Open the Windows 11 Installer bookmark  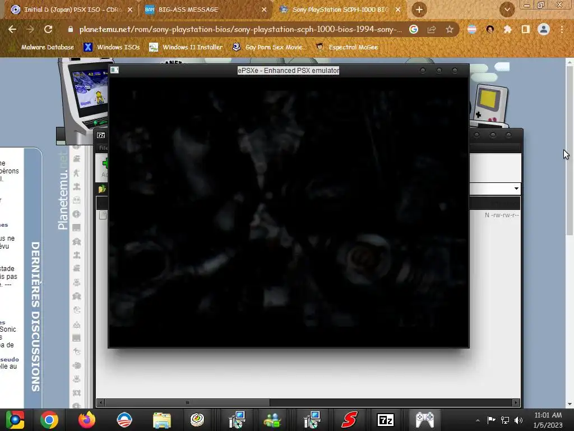click(186, 47)
